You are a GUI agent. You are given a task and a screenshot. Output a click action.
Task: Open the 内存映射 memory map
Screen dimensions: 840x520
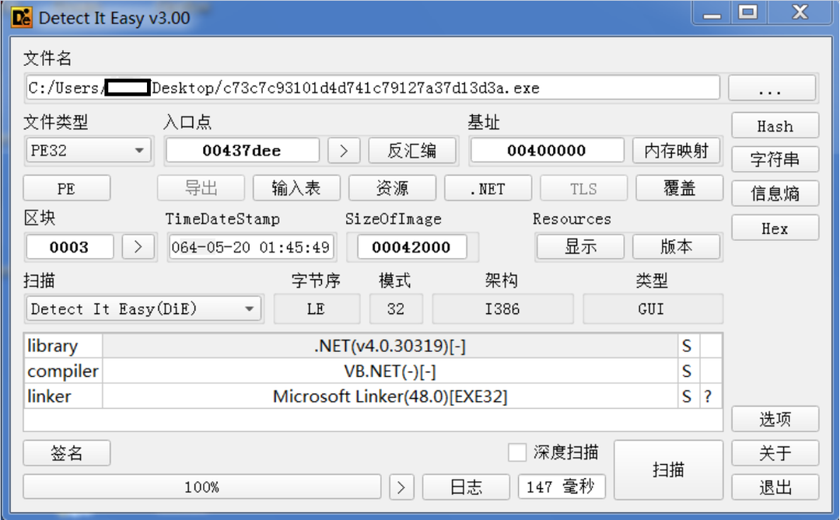click(677, 151)
